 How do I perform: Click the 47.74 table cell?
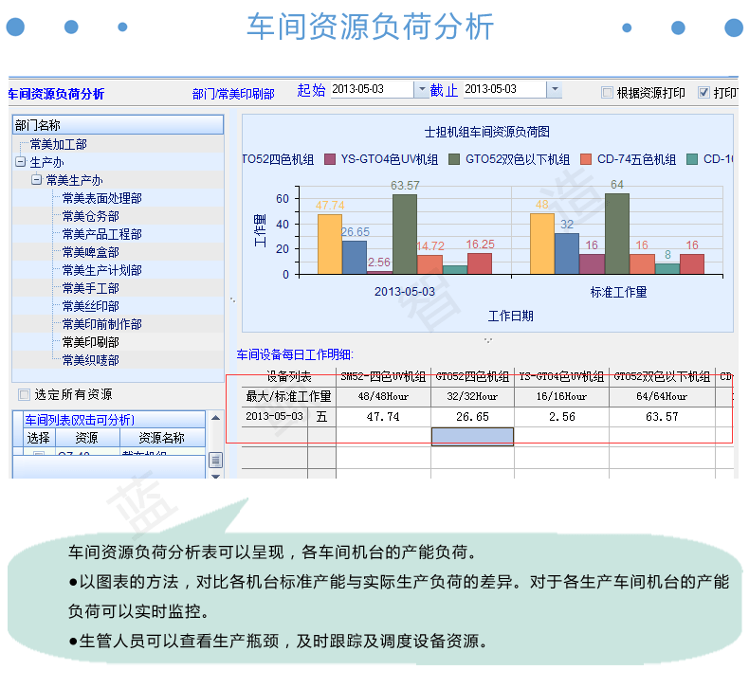(x=383, y=417)
